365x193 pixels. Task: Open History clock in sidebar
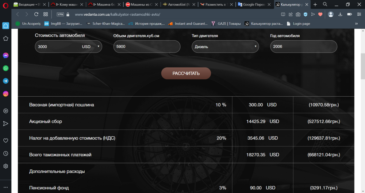(5, 153)
